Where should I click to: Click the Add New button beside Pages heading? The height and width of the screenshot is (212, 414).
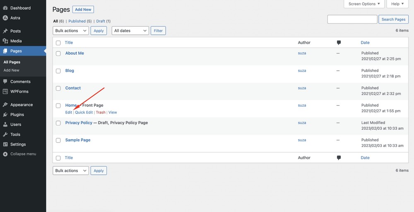click(x=83, y=10)
